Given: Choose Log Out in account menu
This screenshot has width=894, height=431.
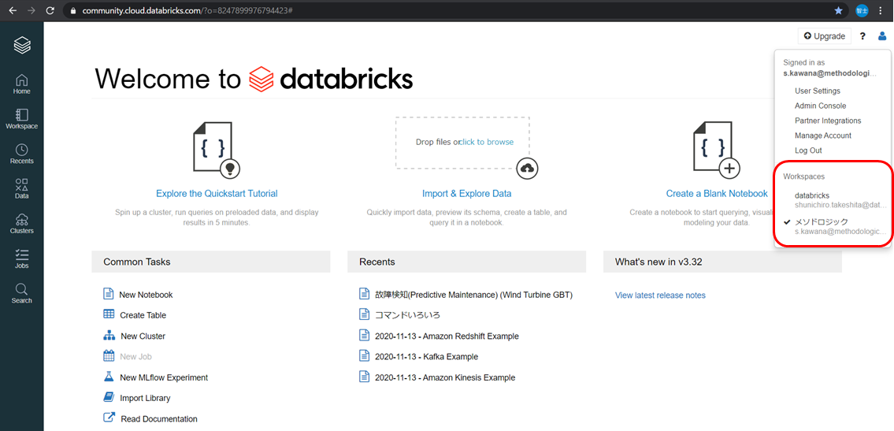Looking at the screenshot, I should [808, 150].
